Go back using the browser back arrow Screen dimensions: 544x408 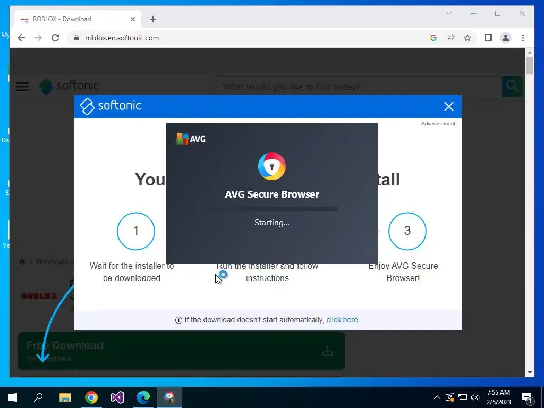point(21,38)
